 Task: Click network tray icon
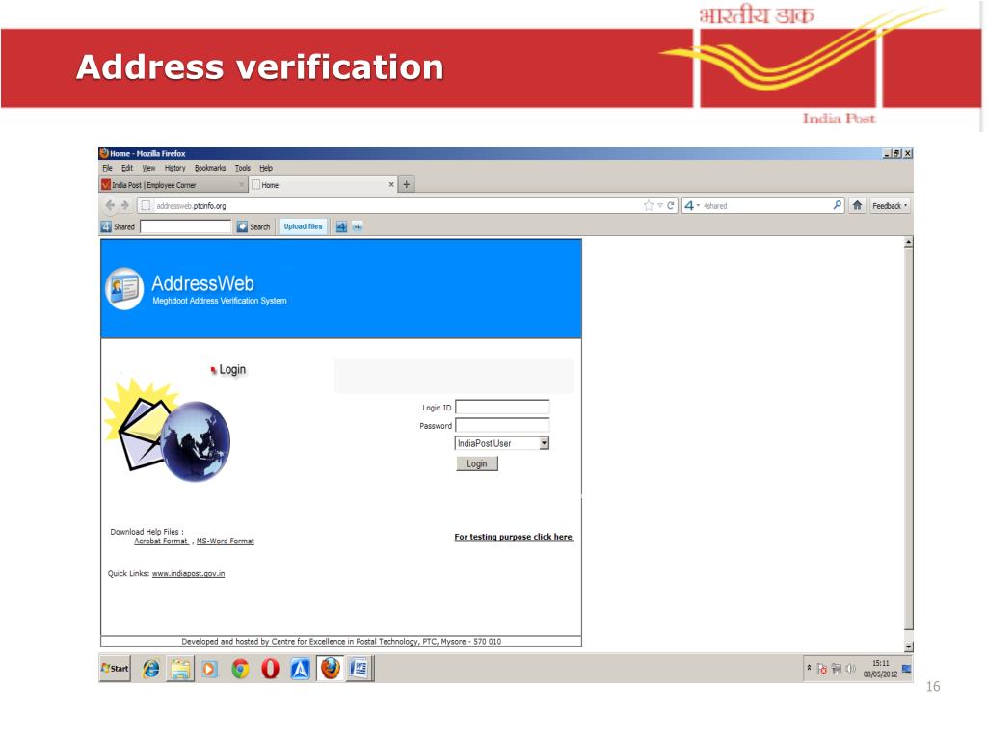(837, 669)
